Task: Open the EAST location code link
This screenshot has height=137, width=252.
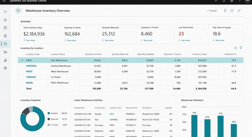Action: tap(29, 60)
